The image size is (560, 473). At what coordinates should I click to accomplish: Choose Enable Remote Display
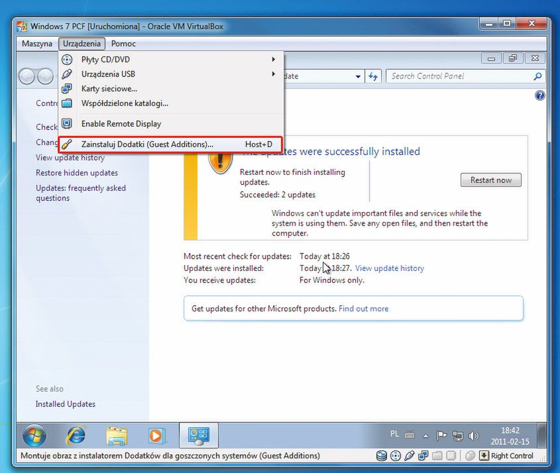pyautogui.click(x=171, y=123)
